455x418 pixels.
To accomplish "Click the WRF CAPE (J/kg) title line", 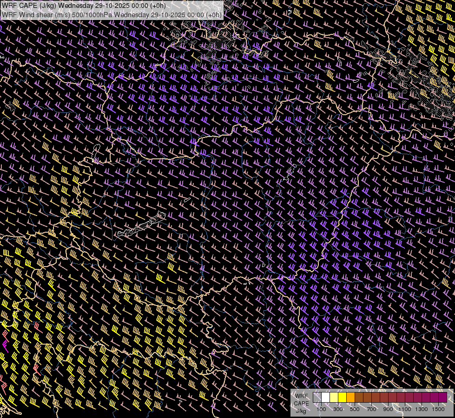I will pos(84,6).
